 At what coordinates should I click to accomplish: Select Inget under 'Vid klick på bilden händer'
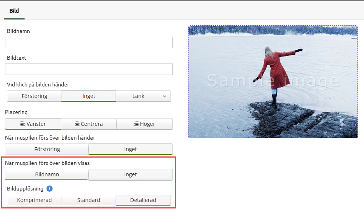coord(89,96)
